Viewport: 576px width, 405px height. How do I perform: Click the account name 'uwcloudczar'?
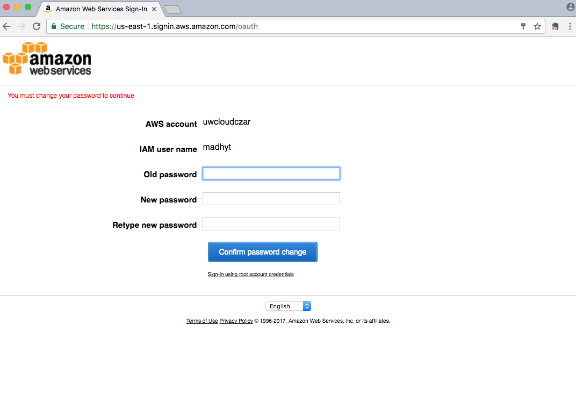pyautogui.click(x=227, y=122)
